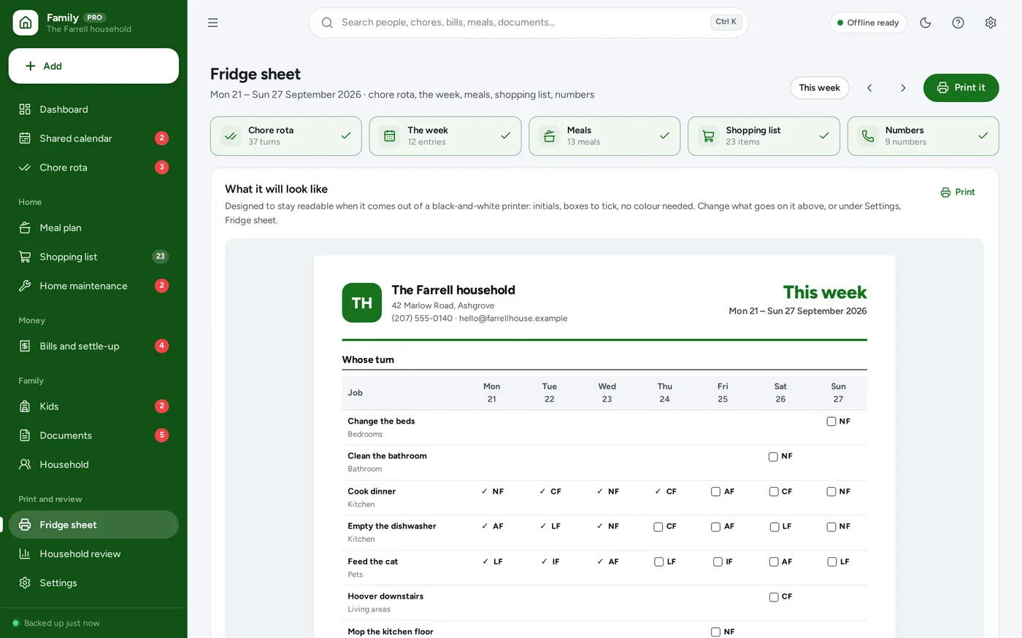The width and height of the screenshot is (1022, 638).
Task: Open Settings from the sidebar
Action: click(93, 583)
